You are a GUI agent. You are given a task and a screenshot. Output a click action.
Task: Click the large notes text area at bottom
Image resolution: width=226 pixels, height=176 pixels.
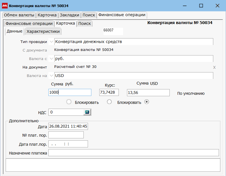113,165
